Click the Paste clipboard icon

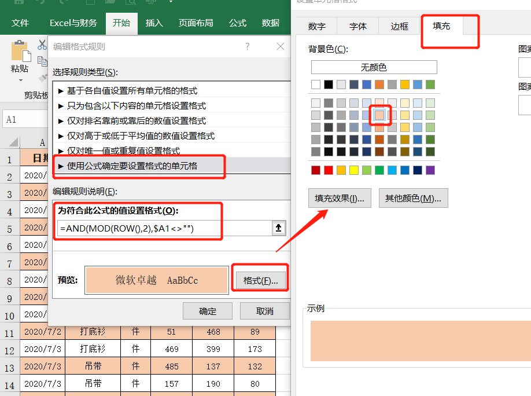(x=20, y=51)
